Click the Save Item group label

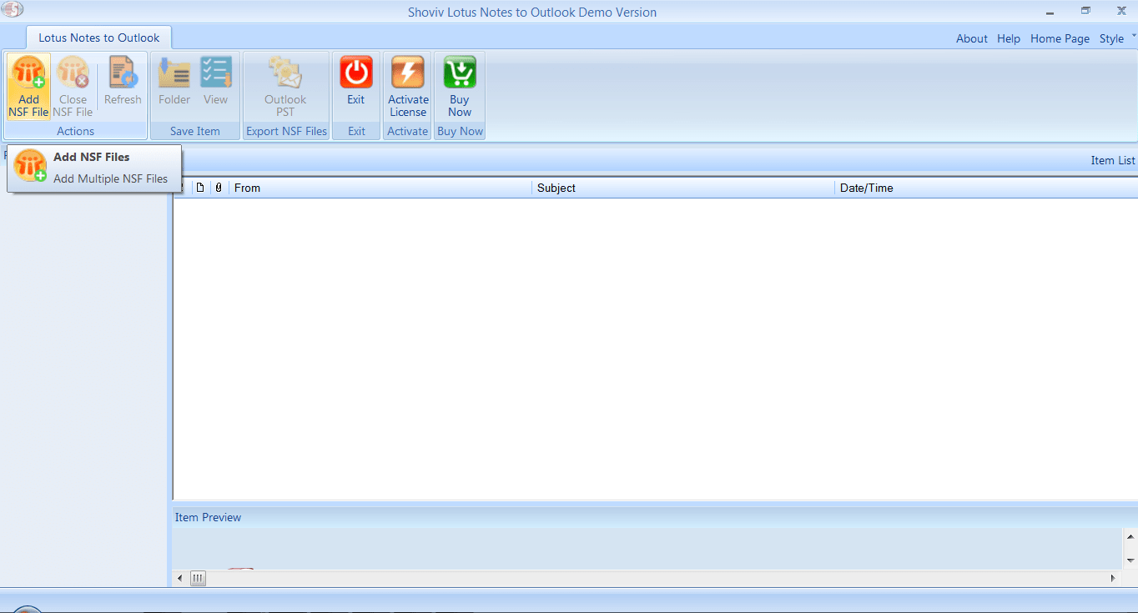pos(194,131)
